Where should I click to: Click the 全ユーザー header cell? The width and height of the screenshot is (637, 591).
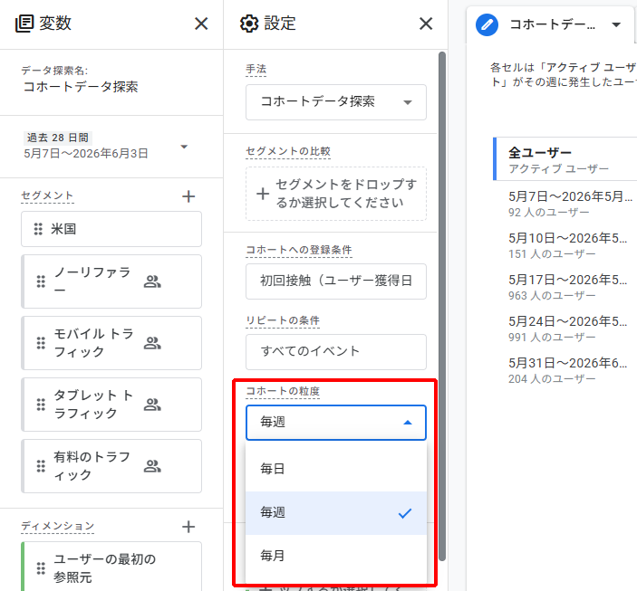565,159
